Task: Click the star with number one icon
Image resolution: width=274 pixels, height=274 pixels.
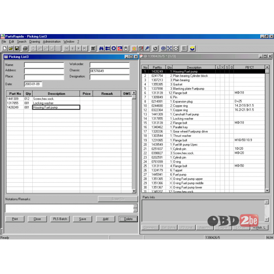Action: tap(134, 48)
